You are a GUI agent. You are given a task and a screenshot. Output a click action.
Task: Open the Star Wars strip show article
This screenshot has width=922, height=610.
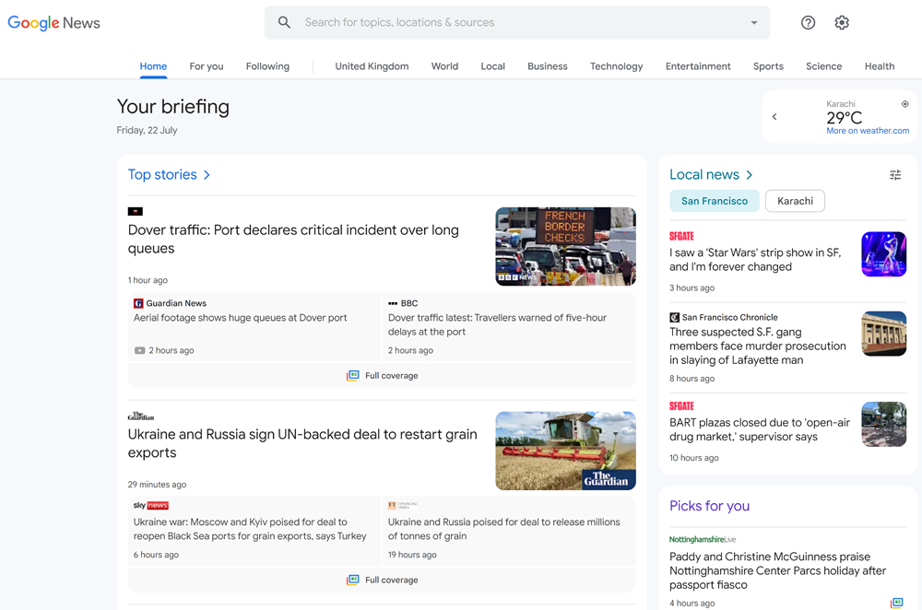pyautogui.click(x=755, y=260)
